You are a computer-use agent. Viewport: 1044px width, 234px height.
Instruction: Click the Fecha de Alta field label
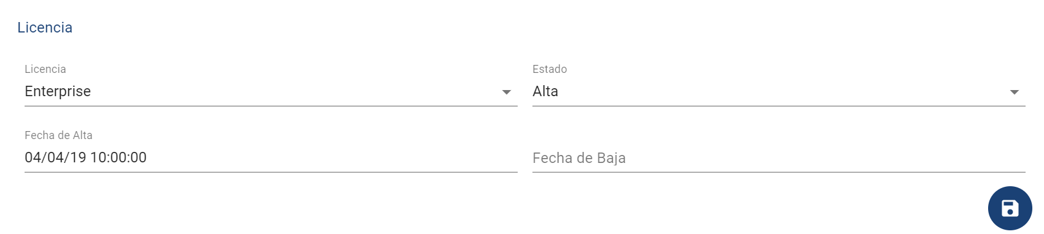[58, 135]
